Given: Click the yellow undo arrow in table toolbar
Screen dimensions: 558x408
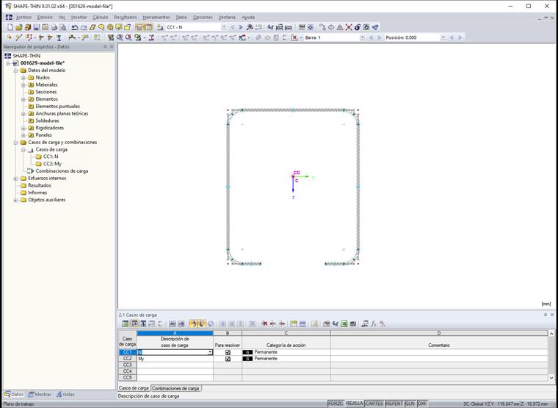Looking at the screenshot, I should (193, 323).
